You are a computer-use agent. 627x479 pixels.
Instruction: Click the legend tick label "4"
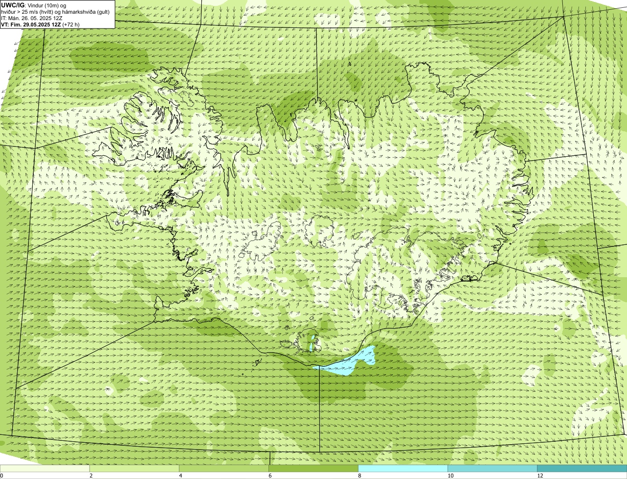(181, 476)
